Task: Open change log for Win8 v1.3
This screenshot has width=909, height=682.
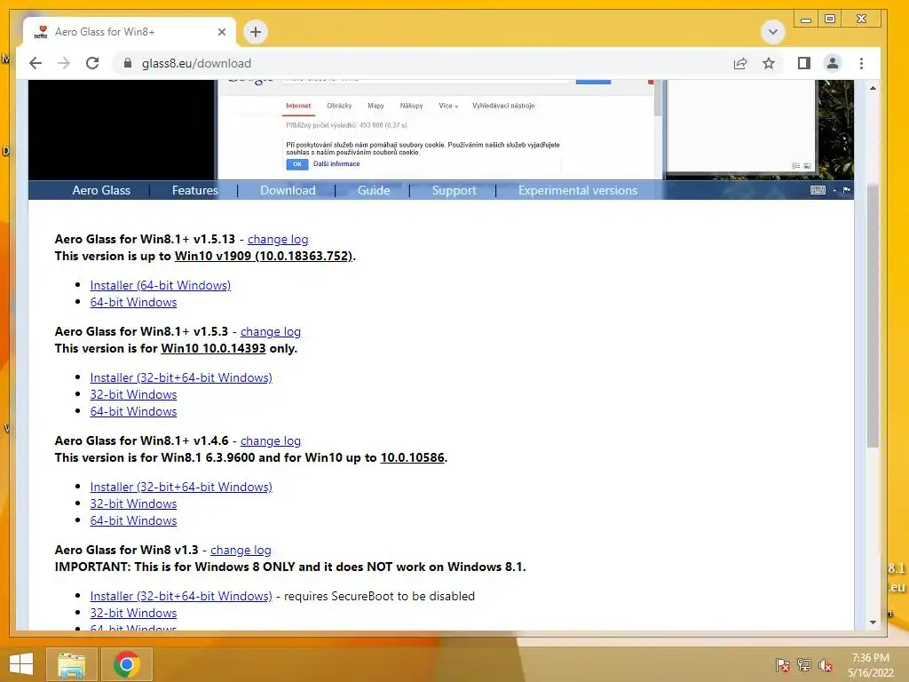Action: point(241,550)
